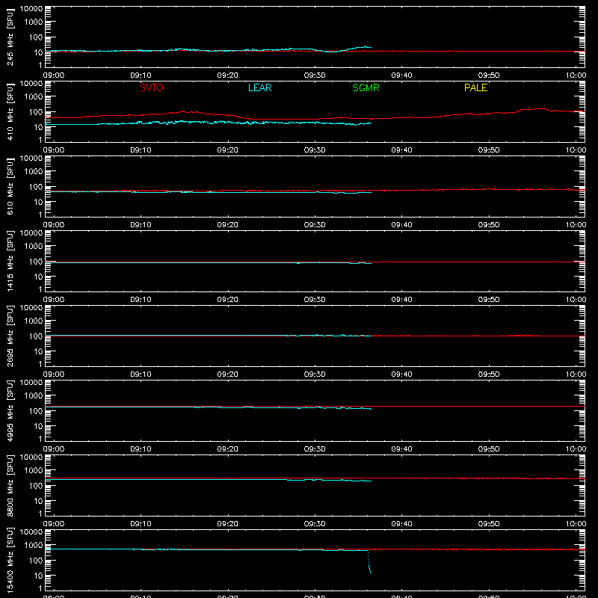Viewport: 598px width, 598px height.
Task: Click the cyan drop-off tail in 15400 MHz panel
Action: (x=369, y=562)
